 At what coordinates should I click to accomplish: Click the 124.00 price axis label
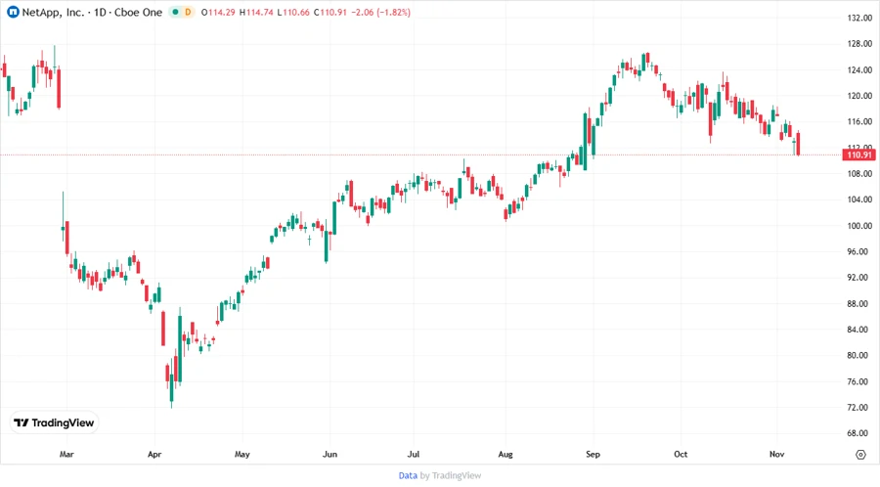click(859, 70)
